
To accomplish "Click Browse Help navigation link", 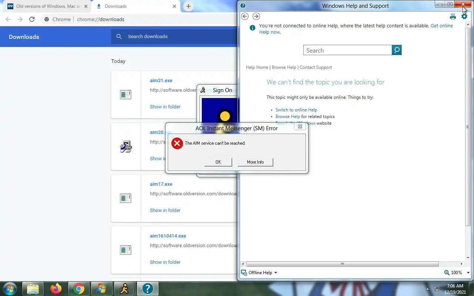I will (x=284, y=67).
